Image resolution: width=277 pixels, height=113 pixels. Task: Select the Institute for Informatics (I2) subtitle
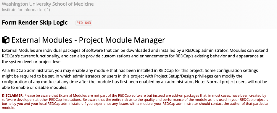coord(26,9)
